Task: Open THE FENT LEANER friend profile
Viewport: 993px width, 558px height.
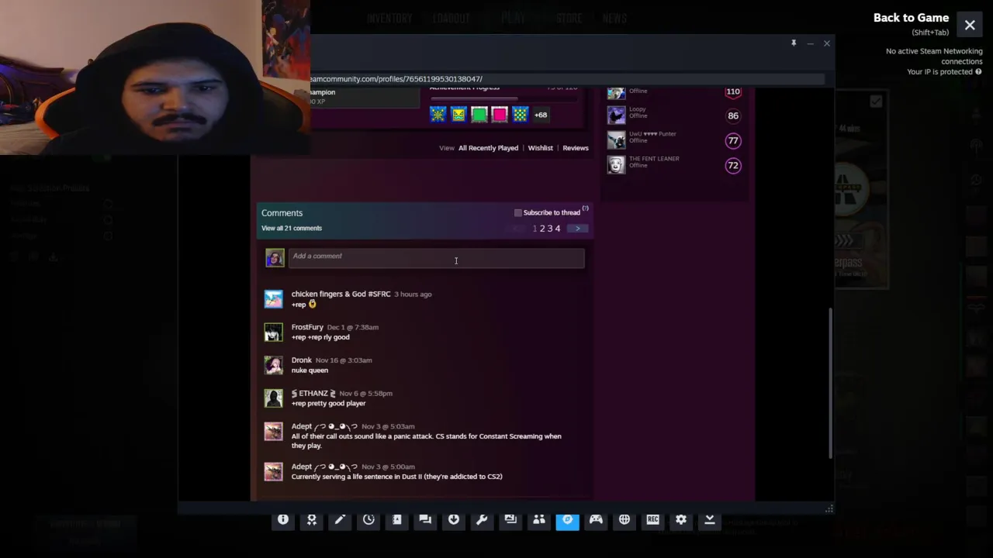Action: pyautogui.click(x=654, y=159)
